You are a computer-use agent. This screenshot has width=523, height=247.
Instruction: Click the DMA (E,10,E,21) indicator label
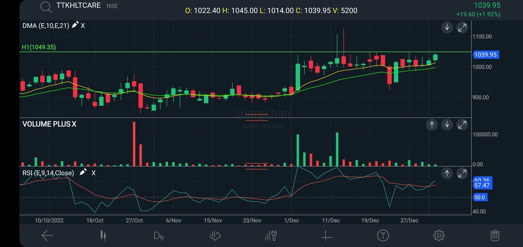pos(46,26)
